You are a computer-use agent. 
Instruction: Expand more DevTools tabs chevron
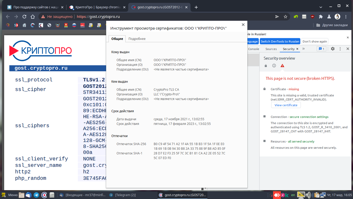coord(303,49)
